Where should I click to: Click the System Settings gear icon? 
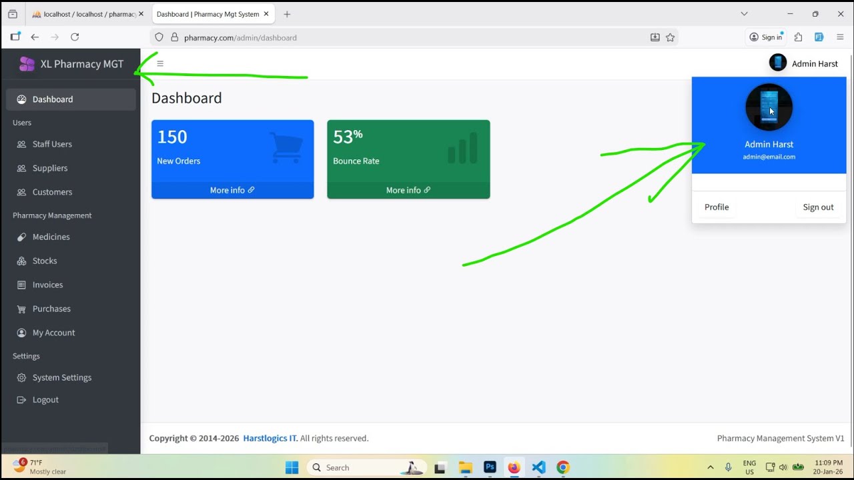point(21,377)
